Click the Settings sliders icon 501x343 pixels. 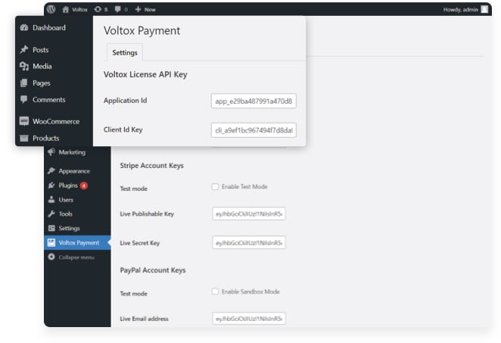(51, 228)
